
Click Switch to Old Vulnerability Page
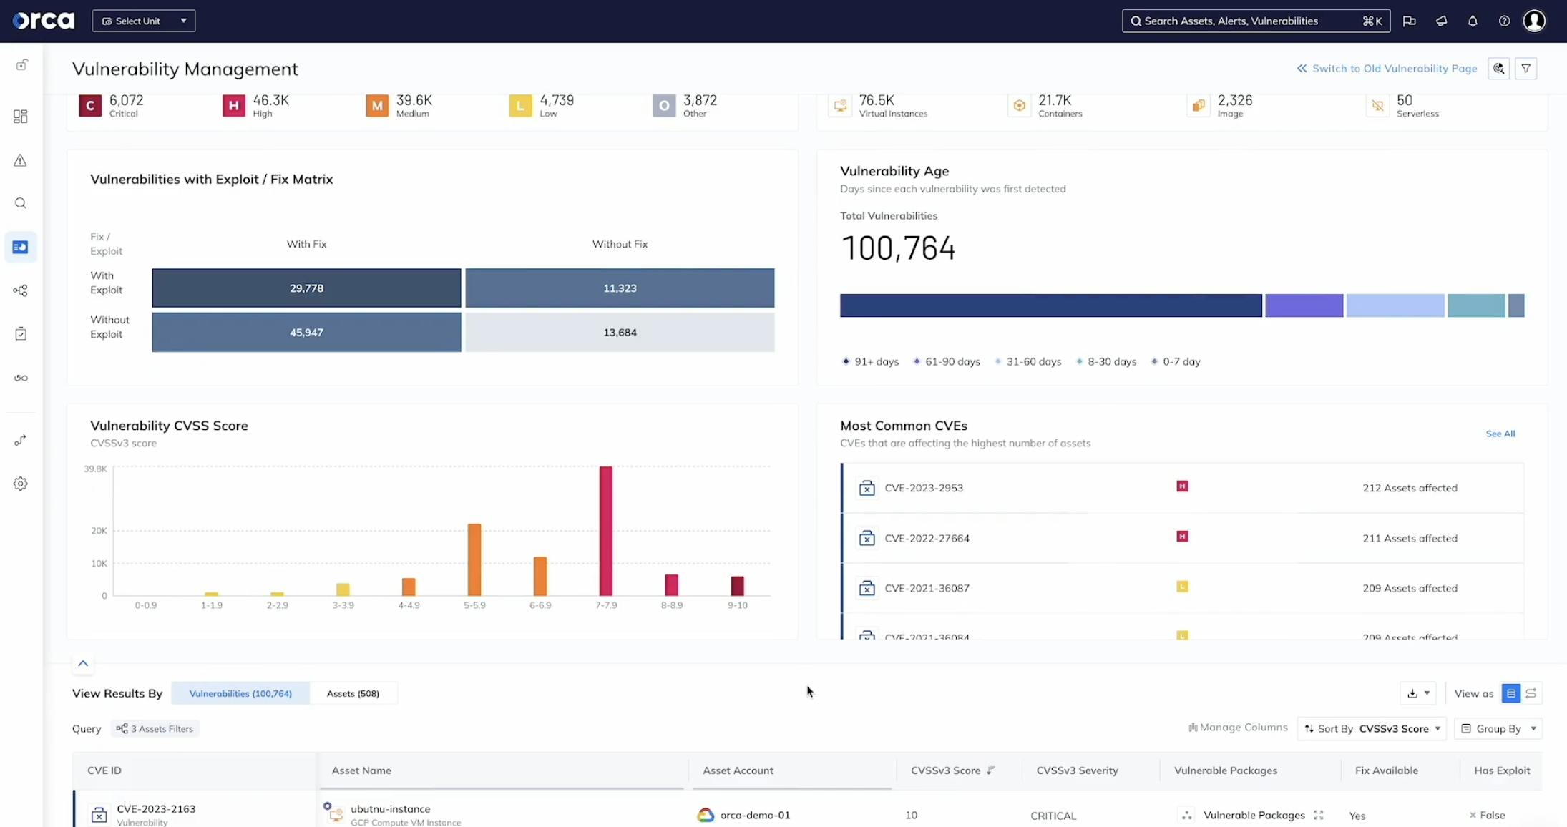tap(1387, 69)
